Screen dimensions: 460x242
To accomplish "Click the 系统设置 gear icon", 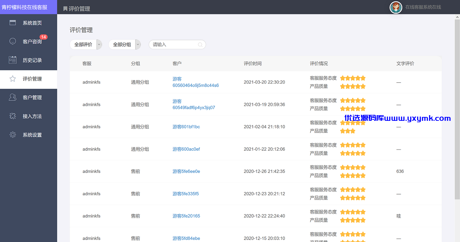I will 13,135.
